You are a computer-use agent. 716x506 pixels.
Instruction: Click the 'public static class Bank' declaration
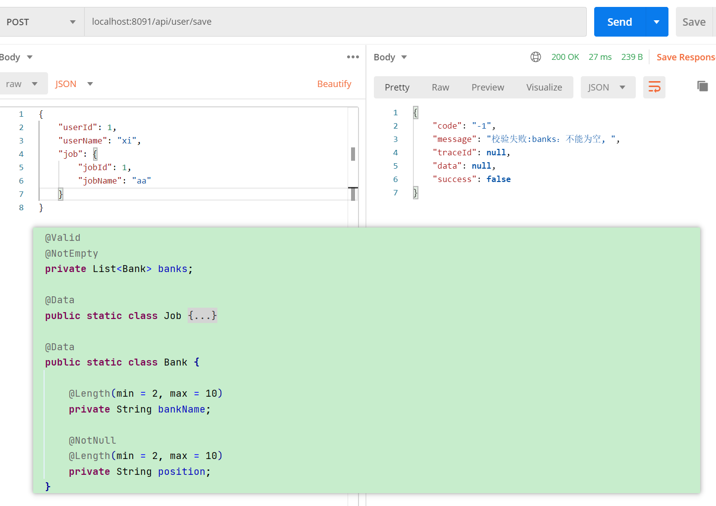tap(122, 363)
